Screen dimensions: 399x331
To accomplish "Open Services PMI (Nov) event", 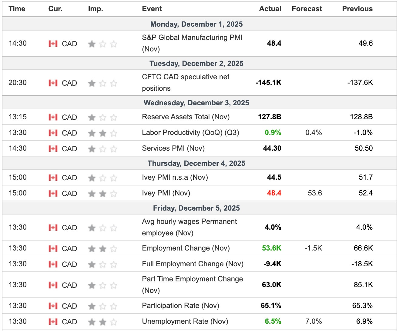I will [173, 148].
